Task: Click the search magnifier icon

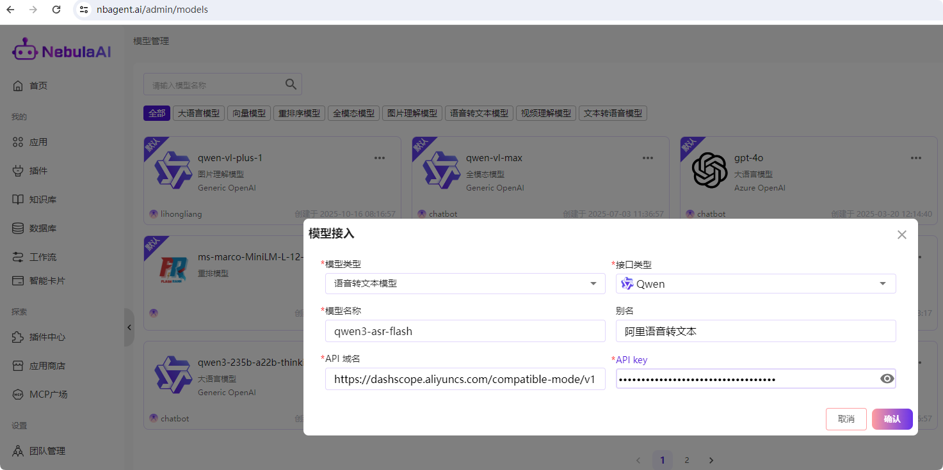Action: click(x=291, y=84)
